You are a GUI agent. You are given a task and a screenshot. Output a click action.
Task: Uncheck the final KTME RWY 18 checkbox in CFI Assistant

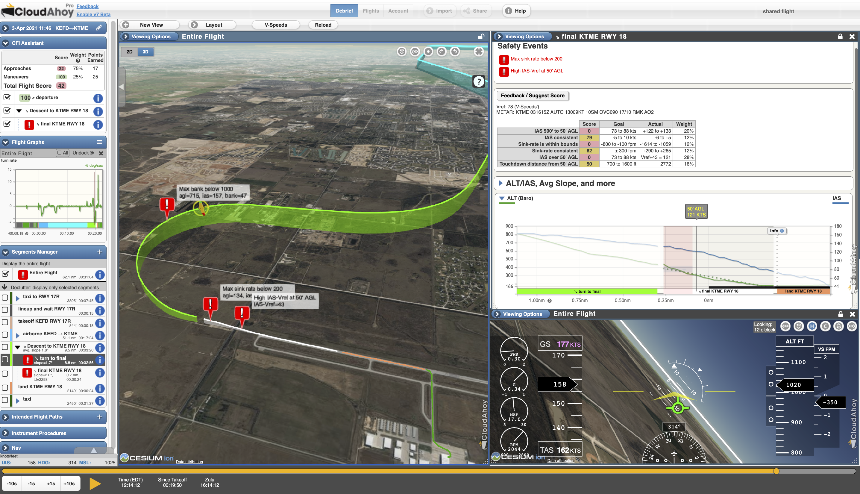[7, 124]
